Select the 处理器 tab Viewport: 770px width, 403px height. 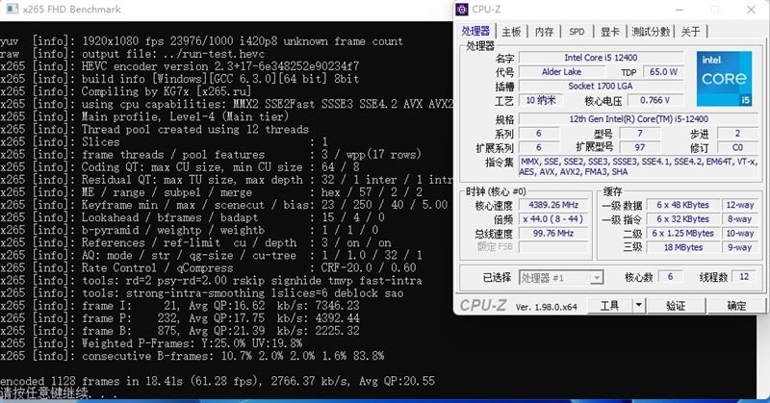pos(475,31)
